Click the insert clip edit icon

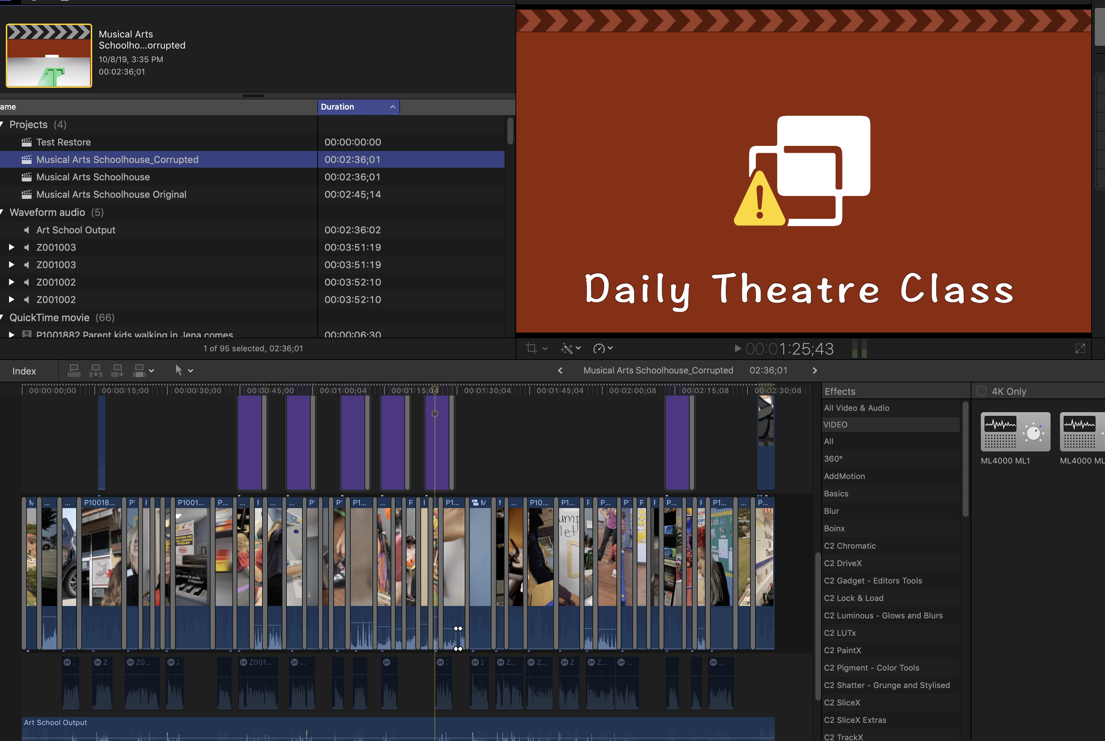click(x=95, y=370)
